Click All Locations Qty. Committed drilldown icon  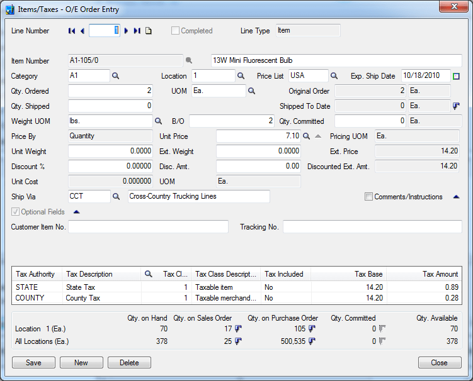(382, 341)
